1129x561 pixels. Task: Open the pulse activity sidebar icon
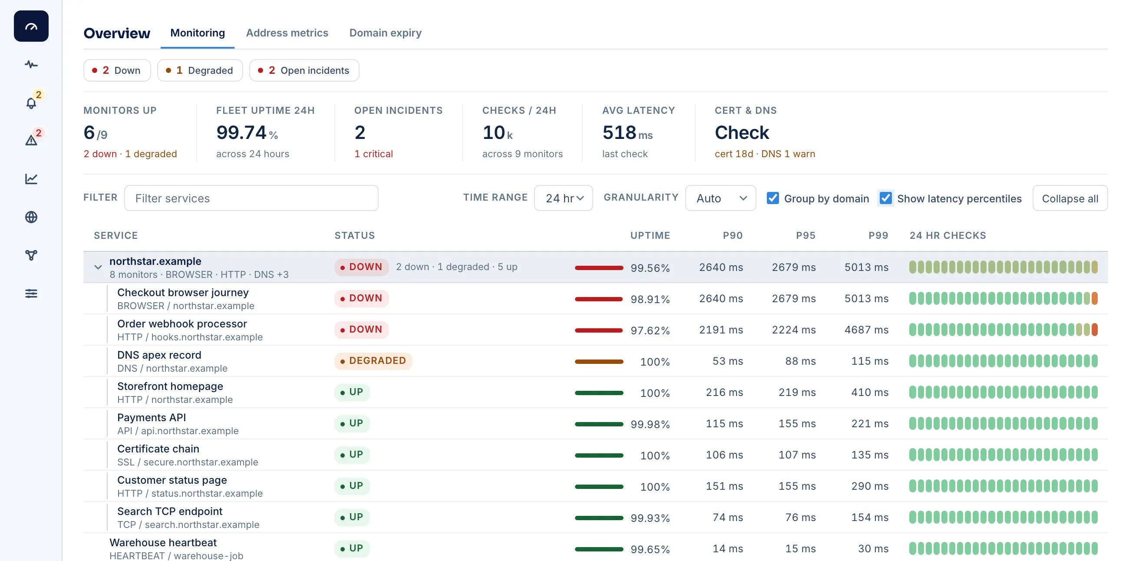[x=31, y=65]
